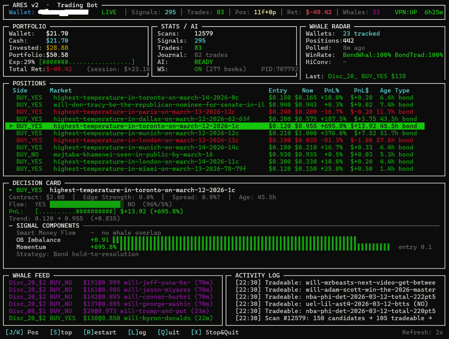
Task: Click the Journal 82 trades entry
Action: click(211, 55)
